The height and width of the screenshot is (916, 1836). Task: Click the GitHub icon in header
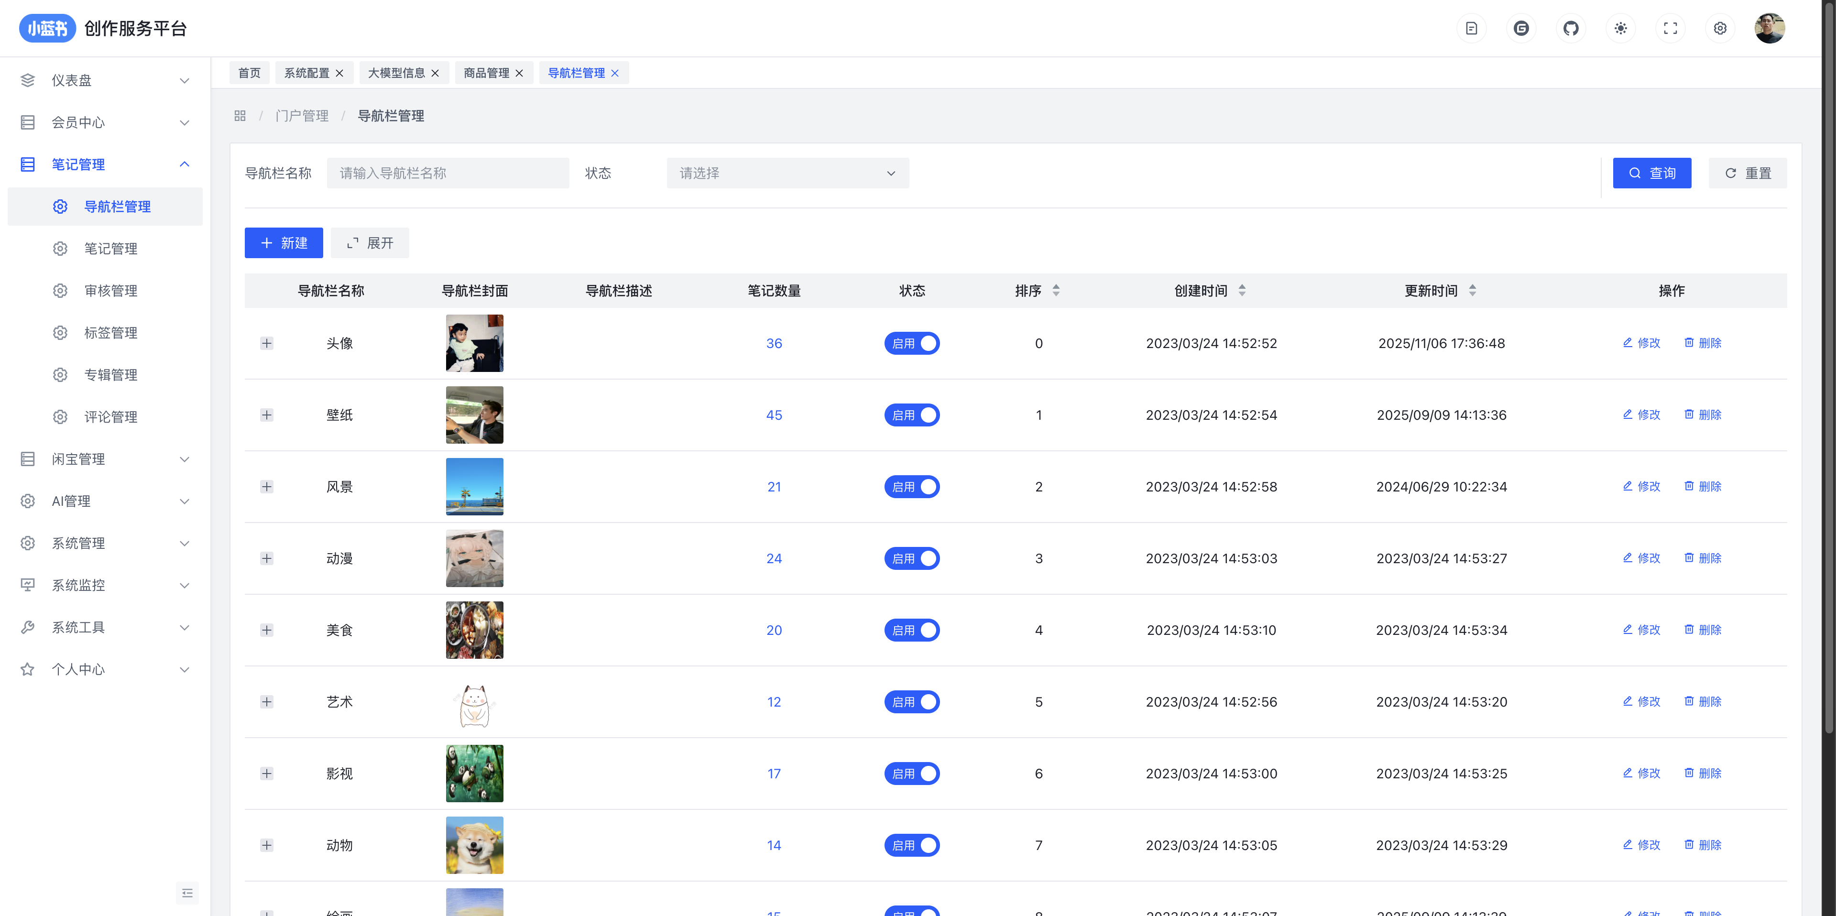(1571, 29)
